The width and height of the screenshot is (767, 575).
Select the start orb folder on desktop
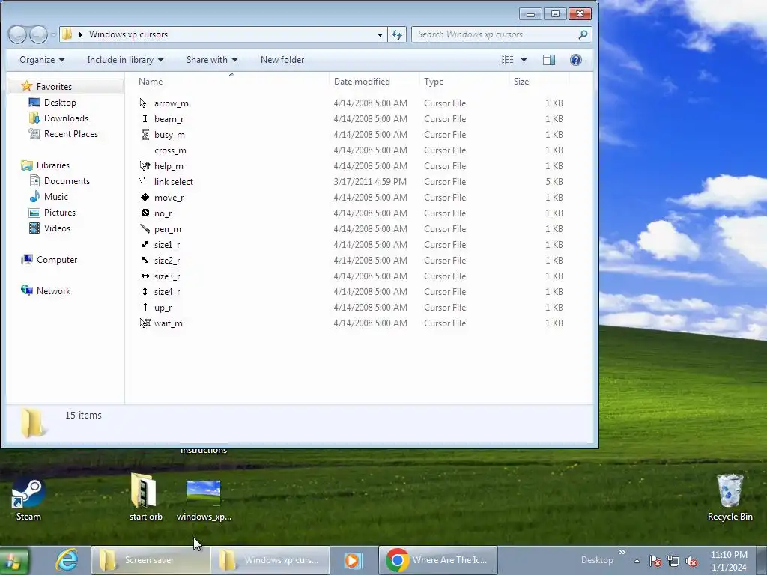146,497
